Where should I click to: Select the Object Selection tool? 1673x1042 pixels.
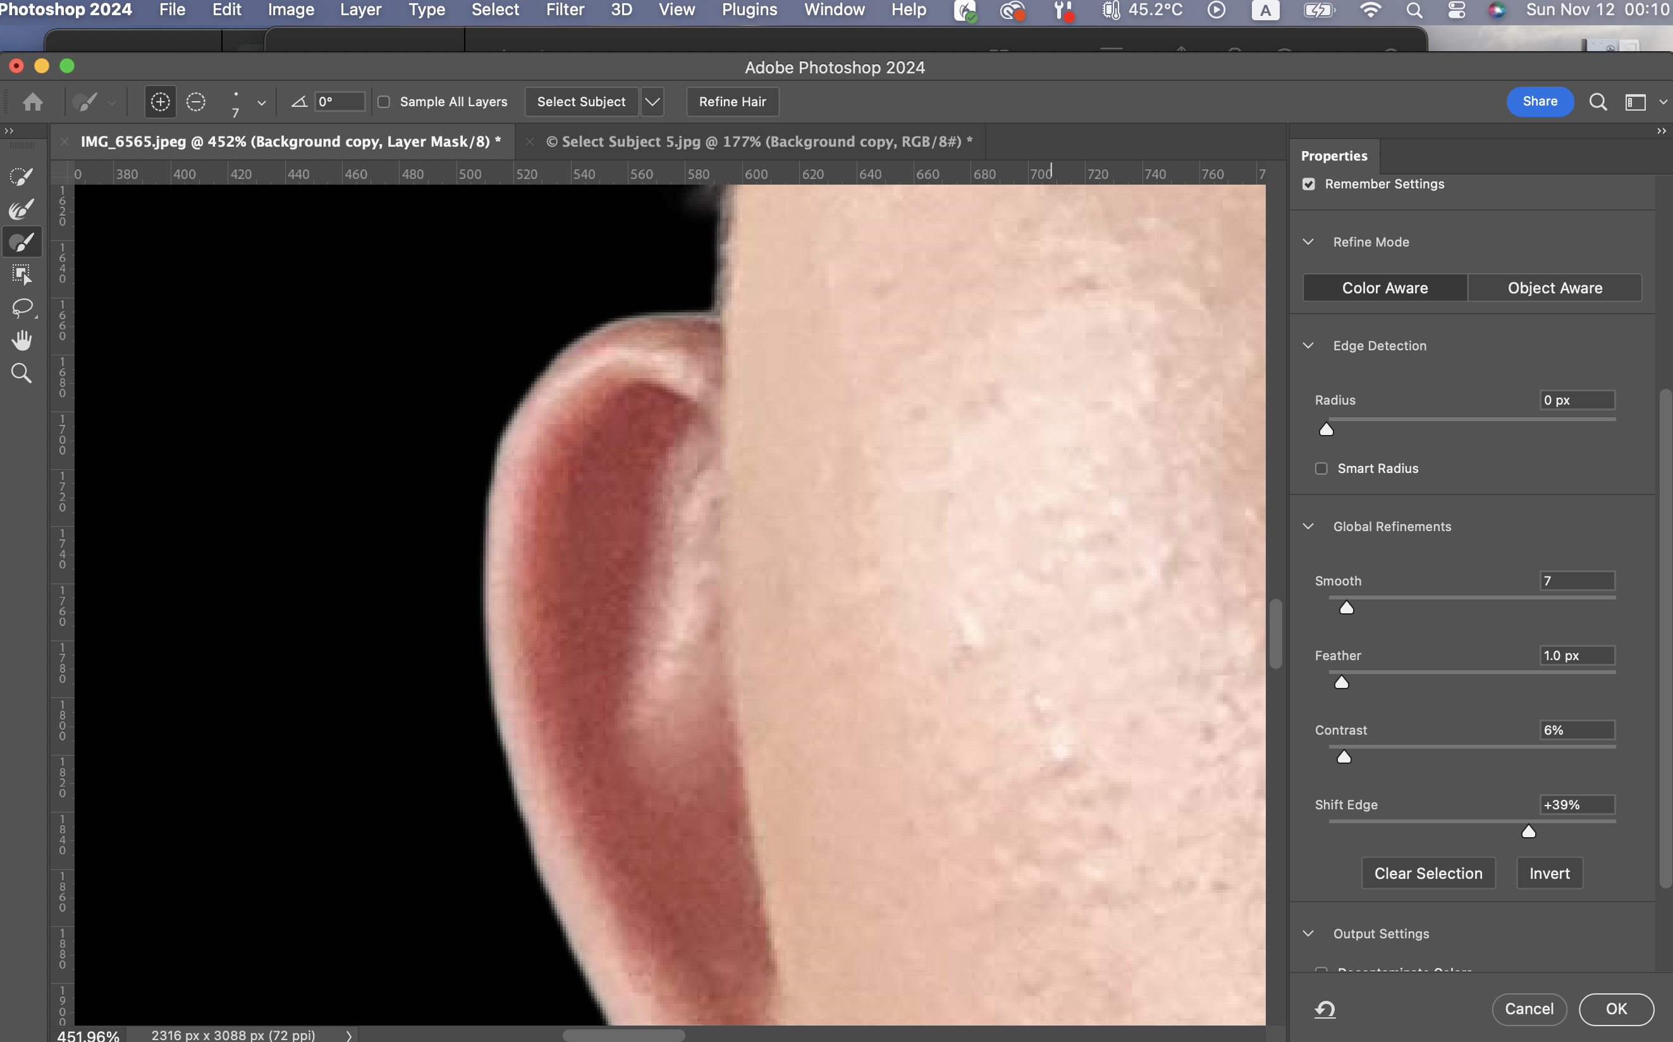coord(21,274)
